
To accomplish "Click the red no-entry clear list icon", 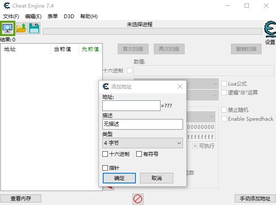I will pyautogui.click(x=138, y=199).
